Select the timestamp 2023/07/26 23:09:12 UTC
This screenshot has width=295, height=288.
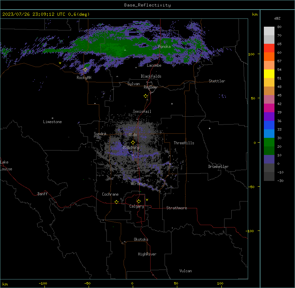[x=34, y=14]
